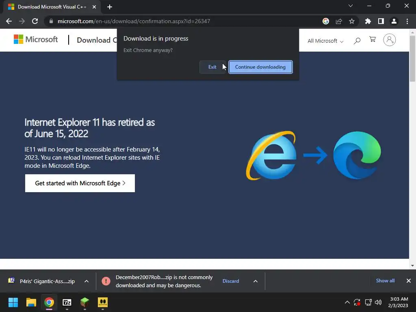This screenshot has height=312, width=416.
Task: Click the page vertical scrollbar thumb
Action: [412, 58]
